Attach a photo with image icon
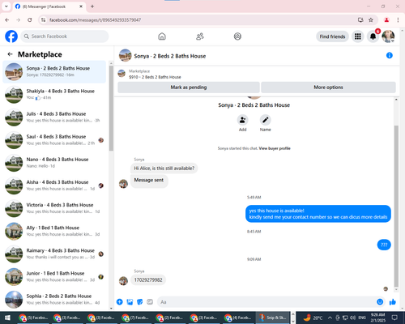This screenshot has width=405, height=324. (x=130, y=302)
